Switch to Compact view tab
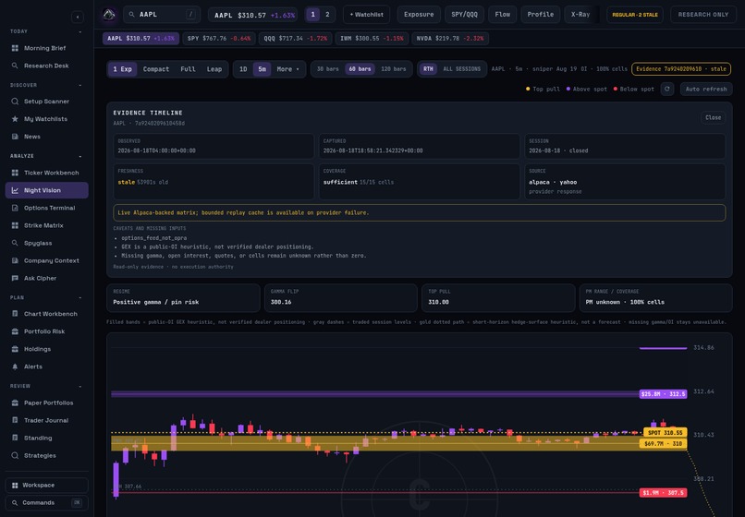Screen dimensions: 745x517 pos(156,69)
